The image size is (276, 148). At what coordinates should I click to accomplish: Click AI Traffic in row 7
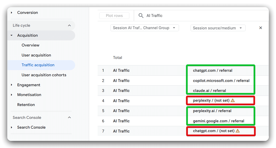click(x=121, y=131)
